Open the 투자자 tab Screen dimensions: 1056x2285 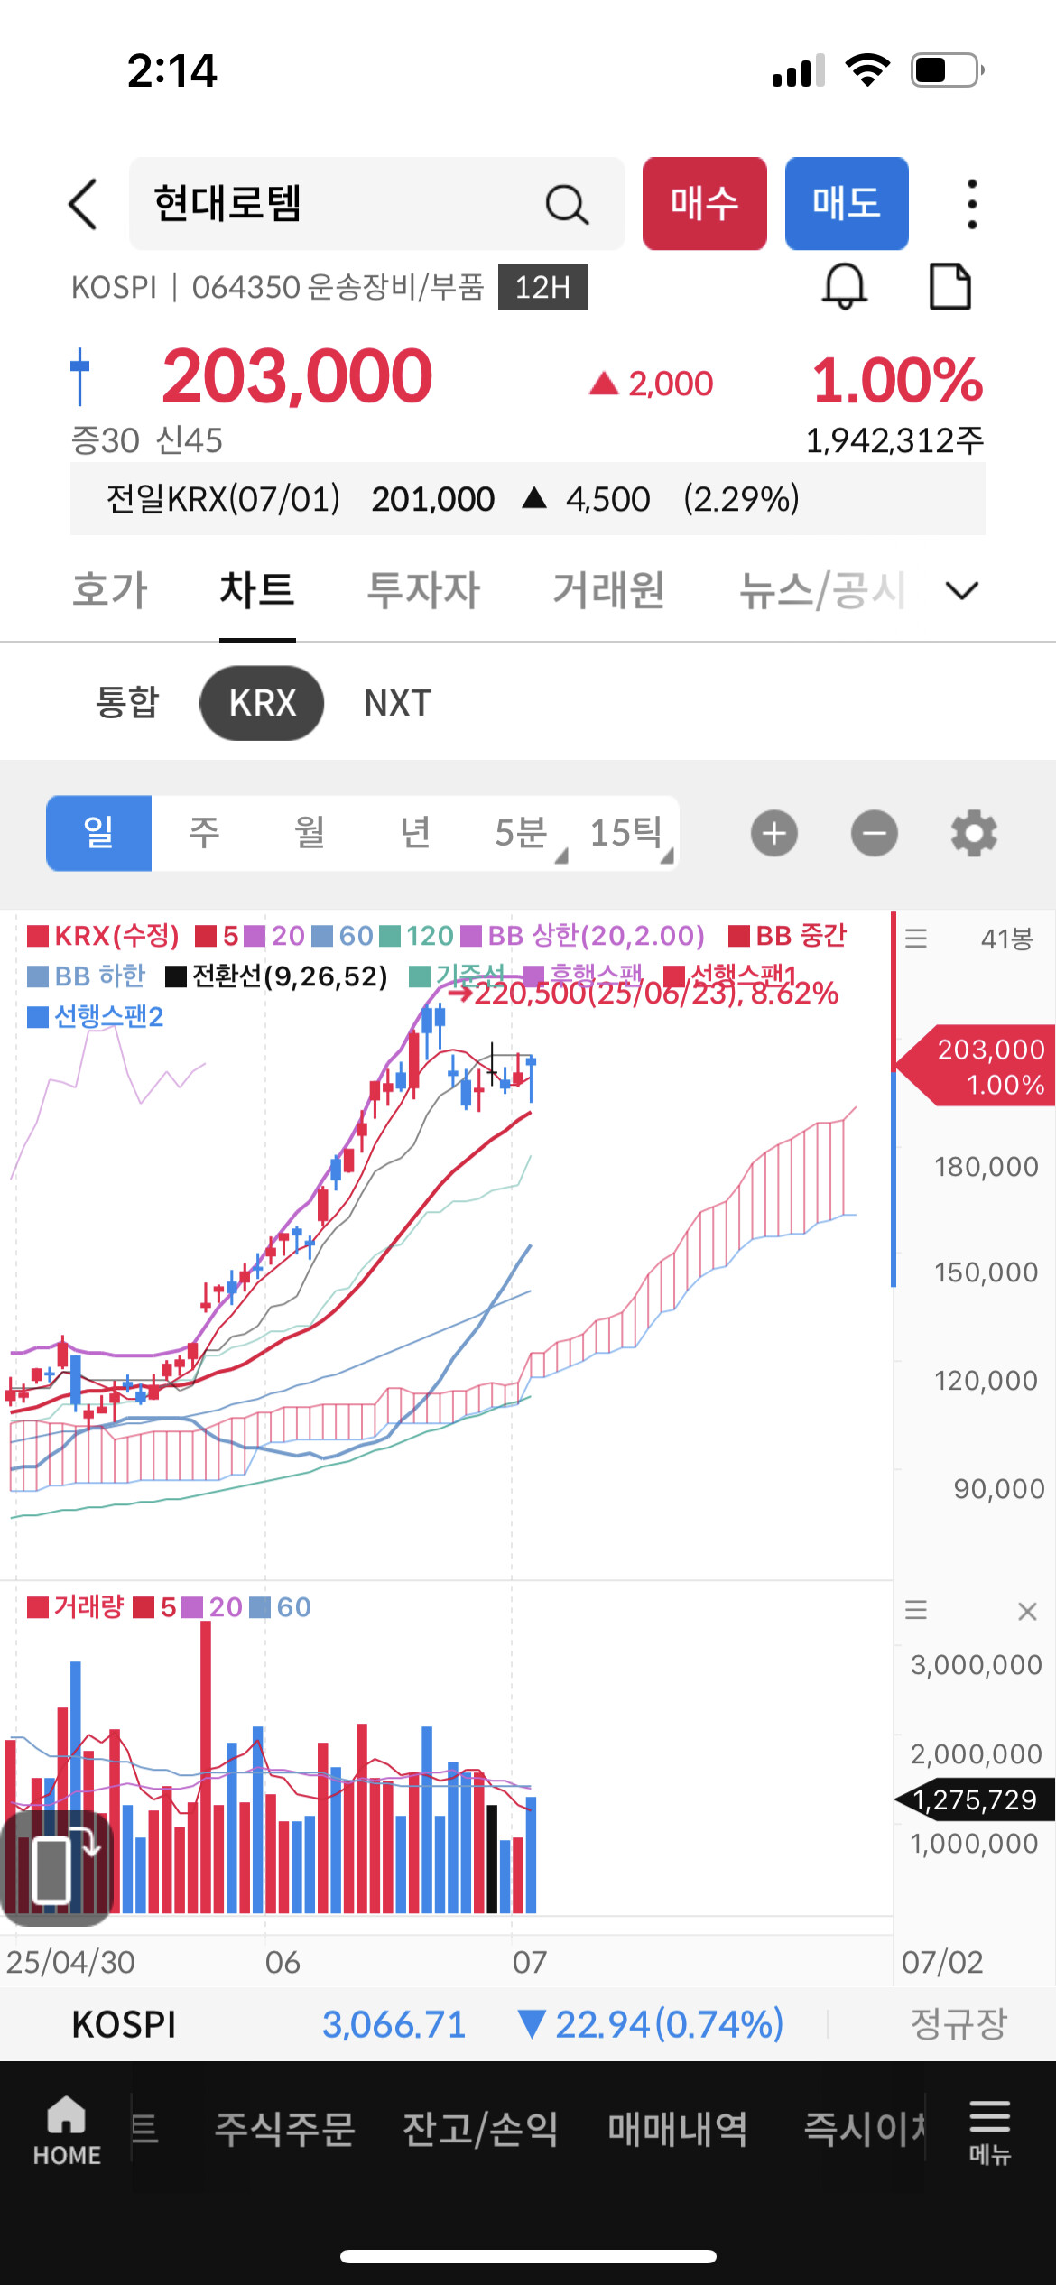pos(423,590)
